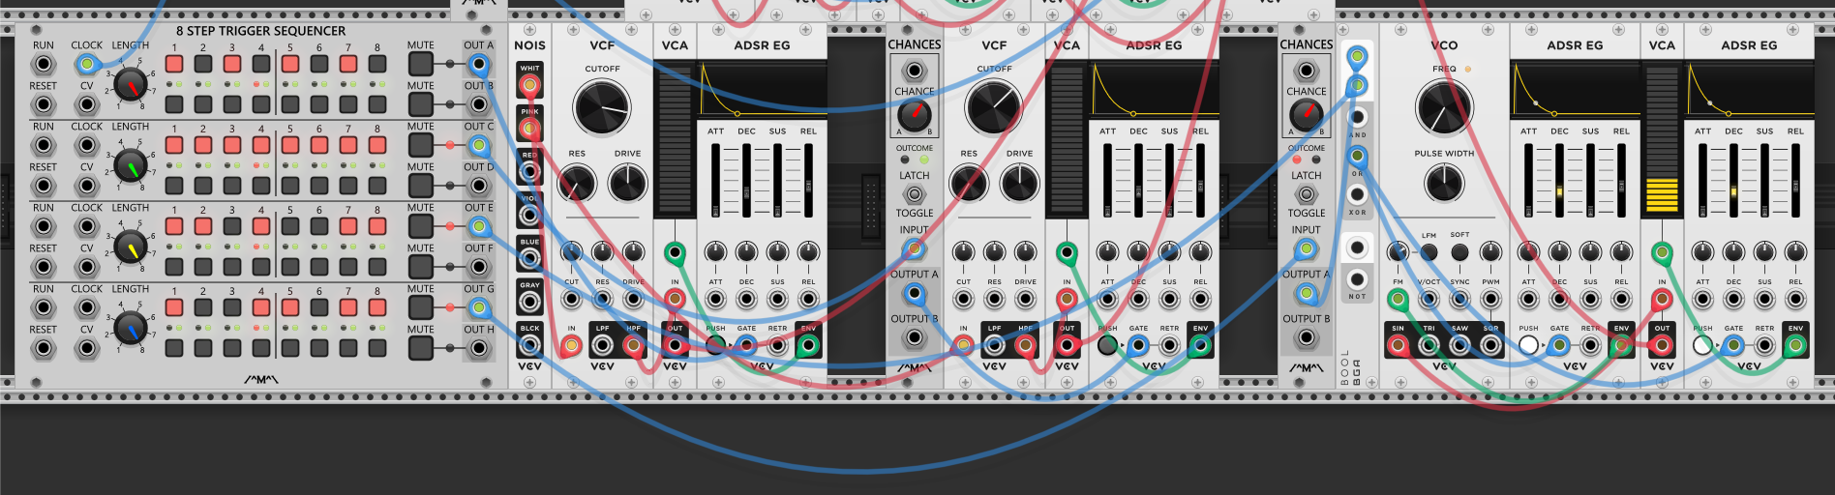Click the RED noise output jack
Screen dimensions: 1835x495
click(x=529, y=172)
